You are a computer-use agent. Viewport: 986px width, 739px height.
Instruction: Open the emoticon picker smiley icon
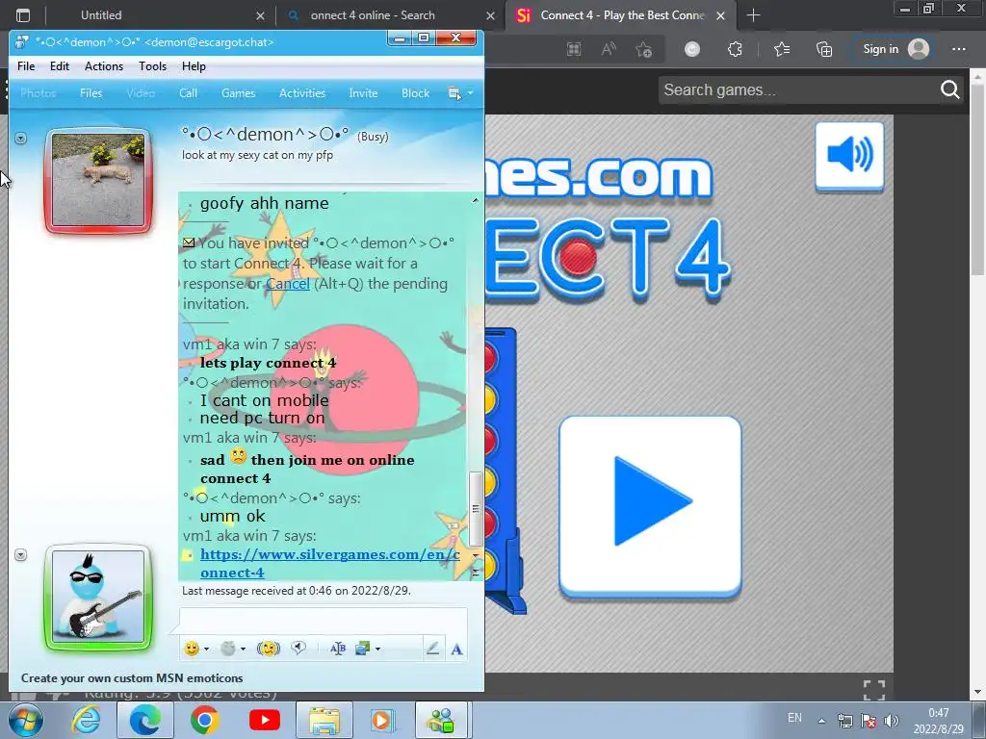click(192, 649)
